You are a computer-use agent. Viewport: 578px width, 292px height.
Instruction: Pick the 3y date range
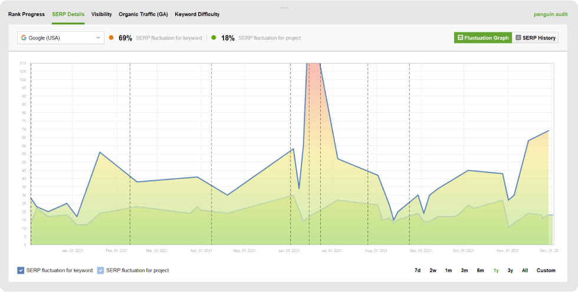point(510,270)
